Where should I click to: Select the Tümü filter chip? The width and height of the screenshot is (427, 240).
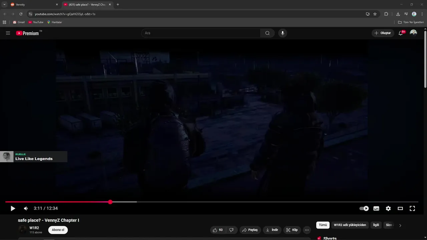323,225
